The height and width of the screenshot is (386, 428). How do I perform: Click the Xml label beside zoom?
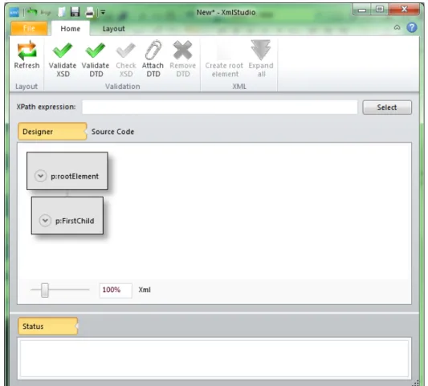pyautogui.click(x=145, y=290)
